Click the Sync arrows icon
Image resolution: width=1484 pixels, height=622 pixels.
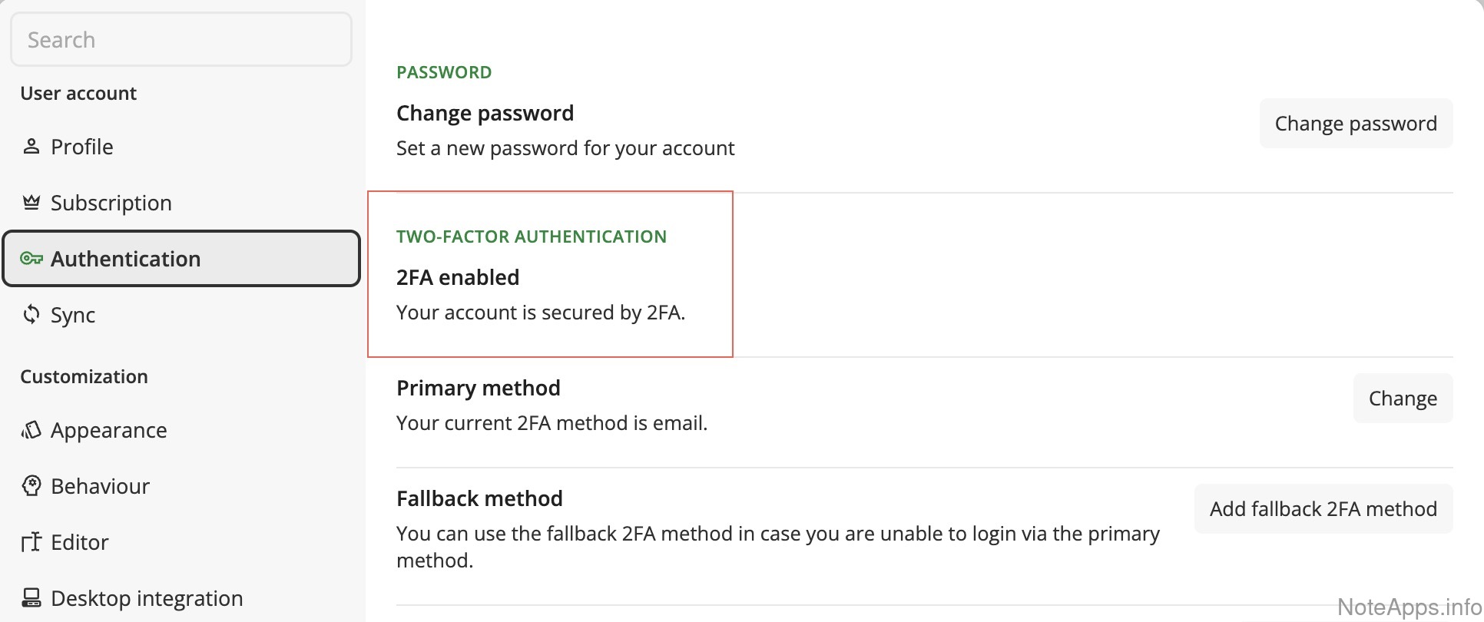31,315
